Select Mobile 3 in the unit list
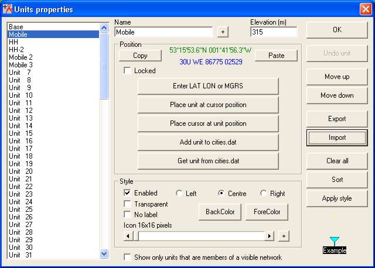The image size is (375, 268). [x=53, y=65]
